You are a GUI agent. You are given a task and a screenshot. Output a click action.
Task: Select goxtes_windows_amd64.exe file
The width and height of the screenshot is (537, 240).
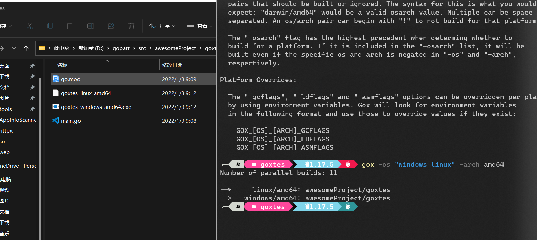click(133, 107)
